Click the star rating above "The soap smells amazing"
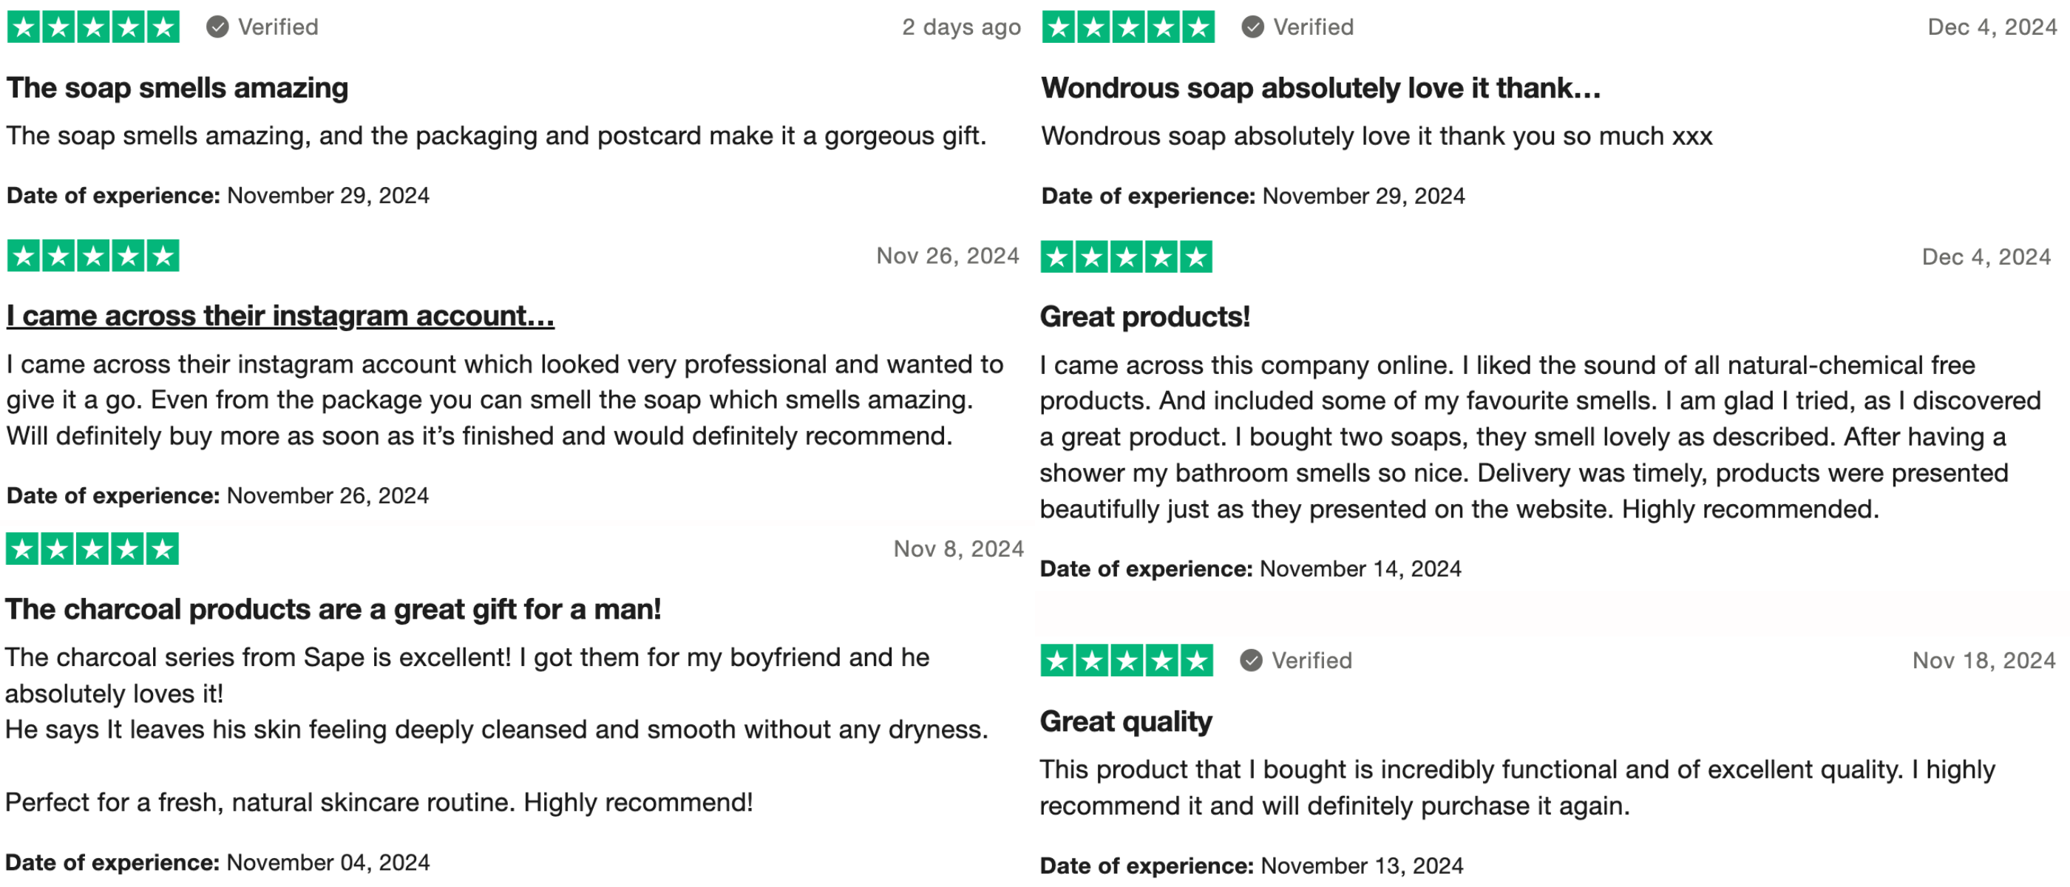The height and width of the screenshot is (887, 2070). (x=93, y=27)
